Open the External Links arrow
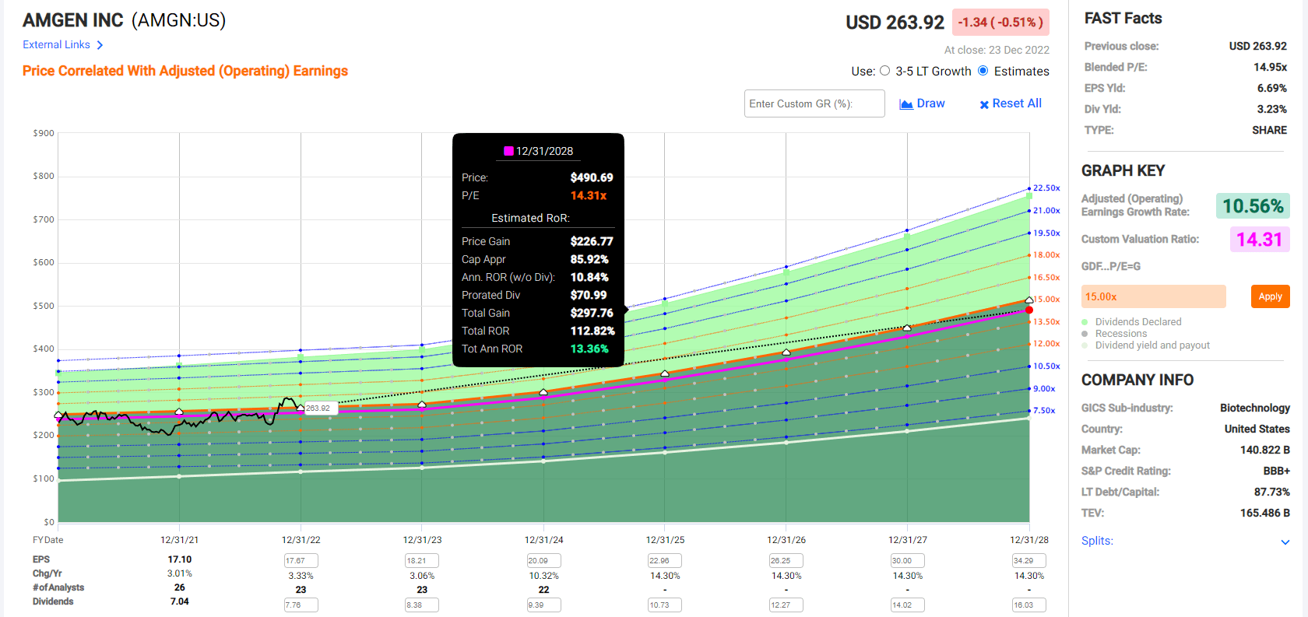This screenshot has width=1308, height=617. click(100, 45)
